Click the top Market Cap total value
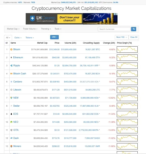This screenshot has height=154, width=146. (68, 2)
